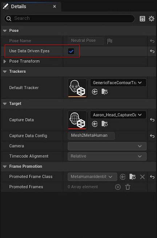Use selected asset for Default Tracker

pos(95,92)
